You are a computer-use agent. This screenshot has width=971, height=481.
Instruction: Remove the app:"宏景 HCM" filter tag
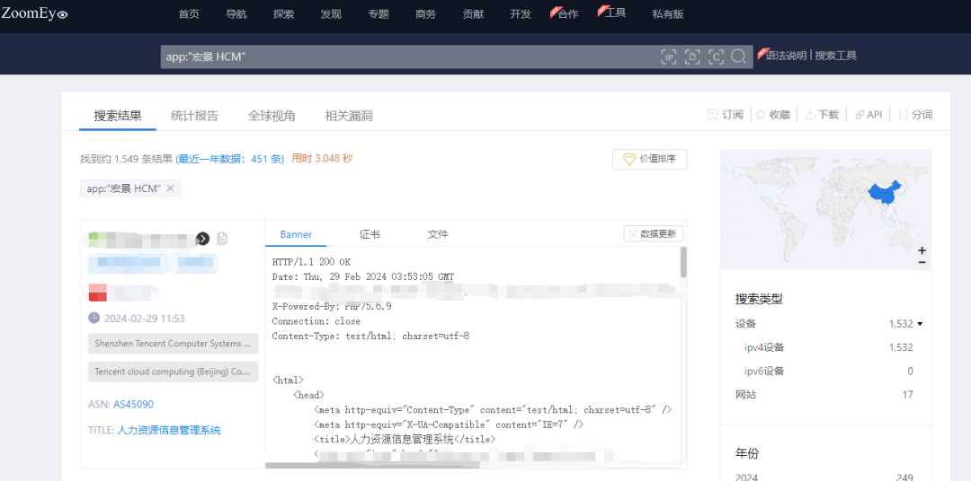click(170, 188)
